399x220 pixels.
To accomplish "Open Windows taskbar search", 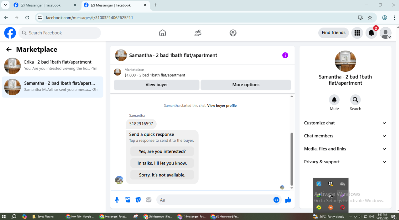I will pyautogui.click(x=14, y=217).
